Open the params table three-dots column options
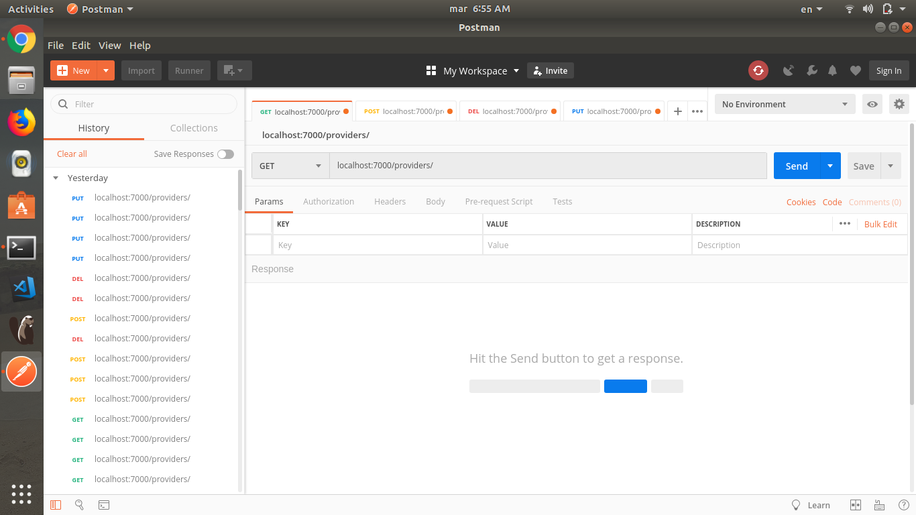The height and width of the screenshot is (515, 916). [x=845, y=223]
